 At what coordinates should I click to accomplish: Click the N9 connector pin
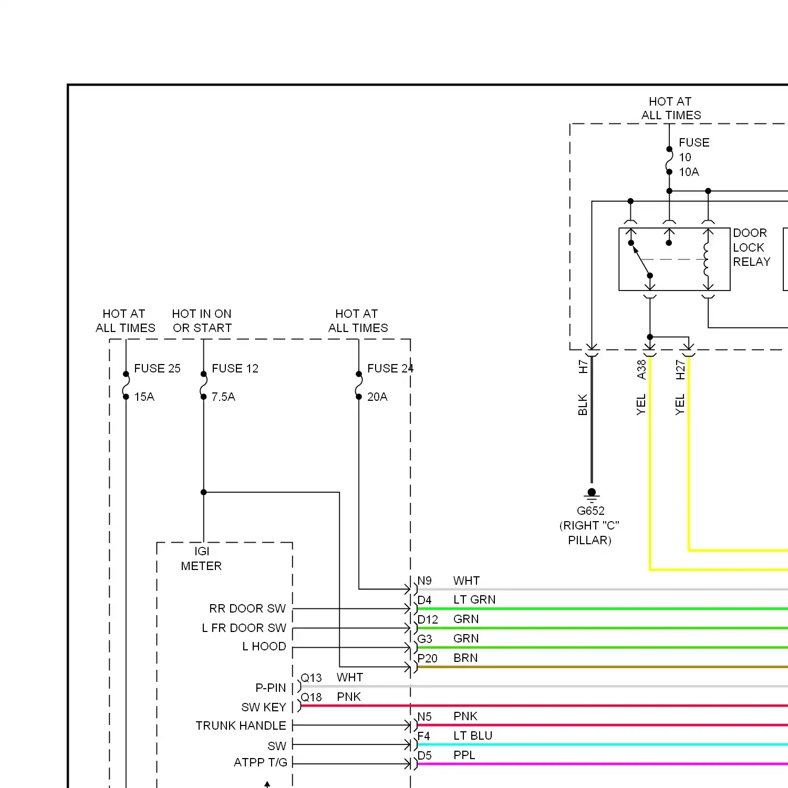[424, 580]
